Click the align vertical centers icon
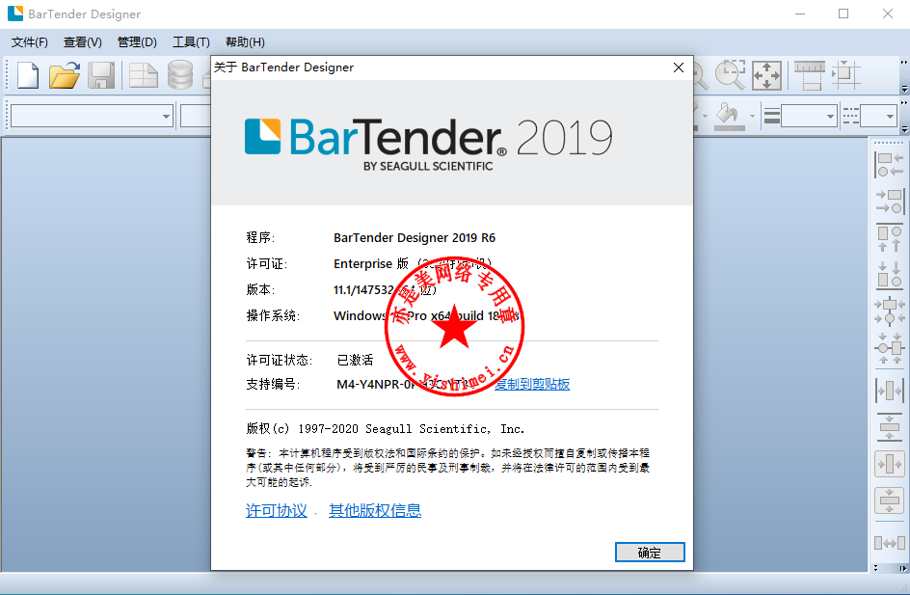 coord(889,348)
